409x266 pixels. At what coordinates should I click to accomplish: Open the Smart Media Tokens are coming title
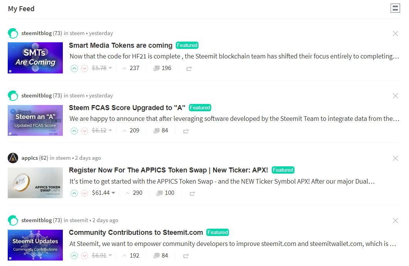pyautogui.click(x=121, y=45)
